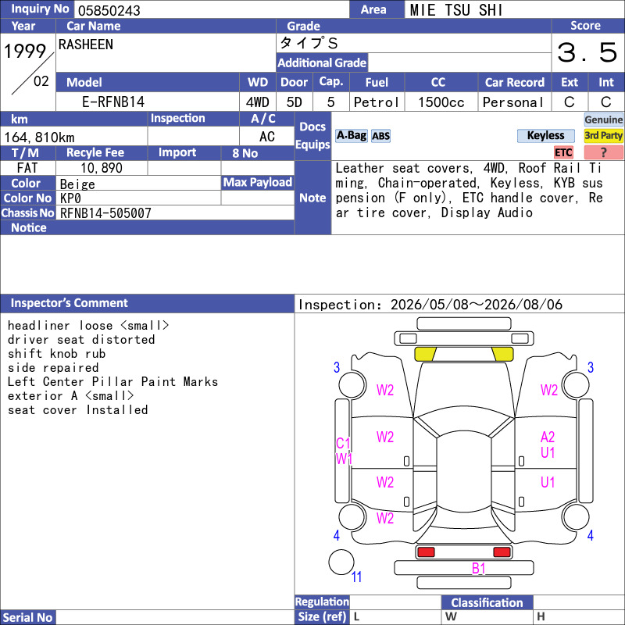Click the Petrol fuel value
625x625 pixels.
pos(377,102)
